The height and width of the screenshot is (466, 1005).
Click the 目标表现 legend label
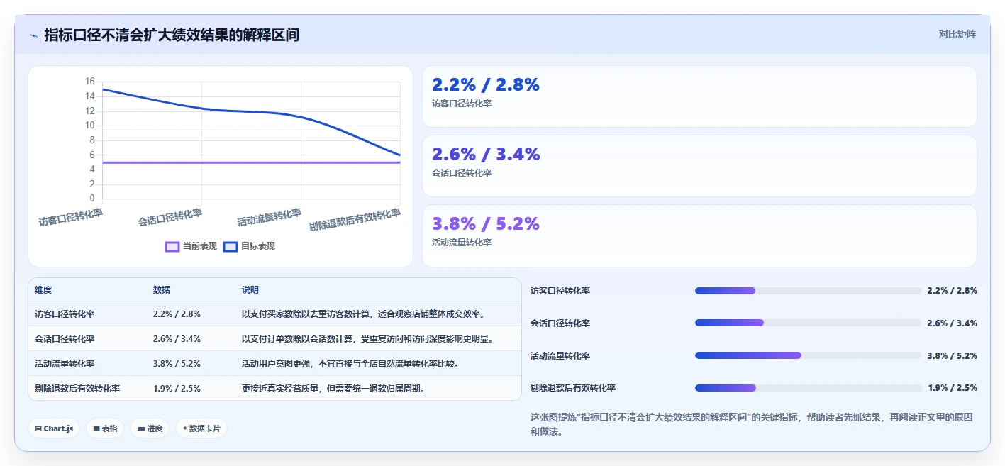257,246
